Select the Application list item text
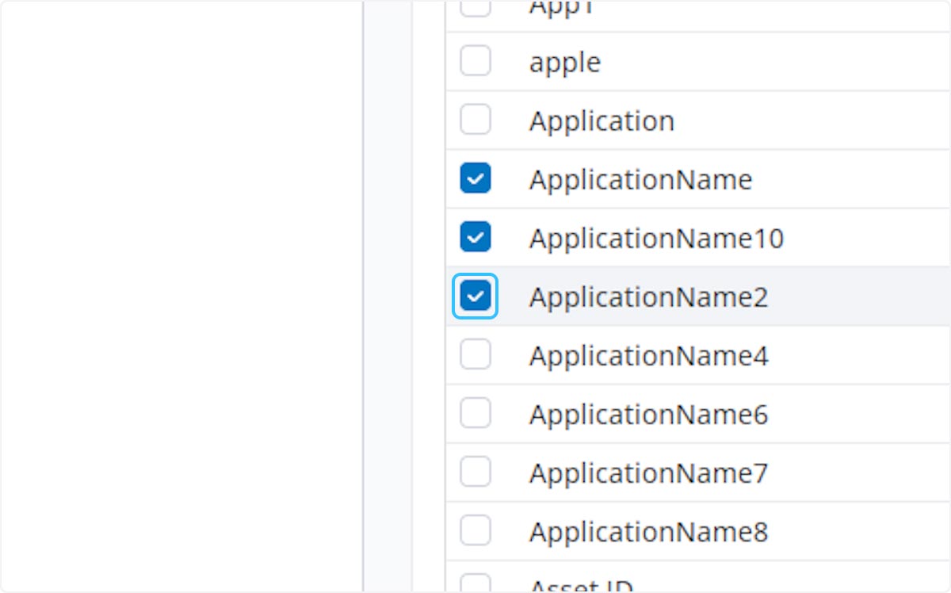This screenshot has height=593, width=951. (x=602, y=121)
